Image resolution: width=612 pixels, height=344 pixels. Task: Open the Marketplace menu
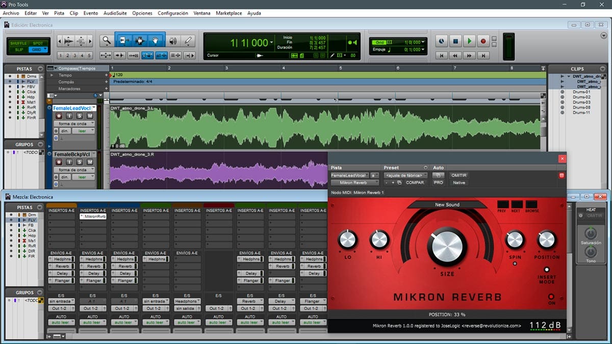coord(229,13)
